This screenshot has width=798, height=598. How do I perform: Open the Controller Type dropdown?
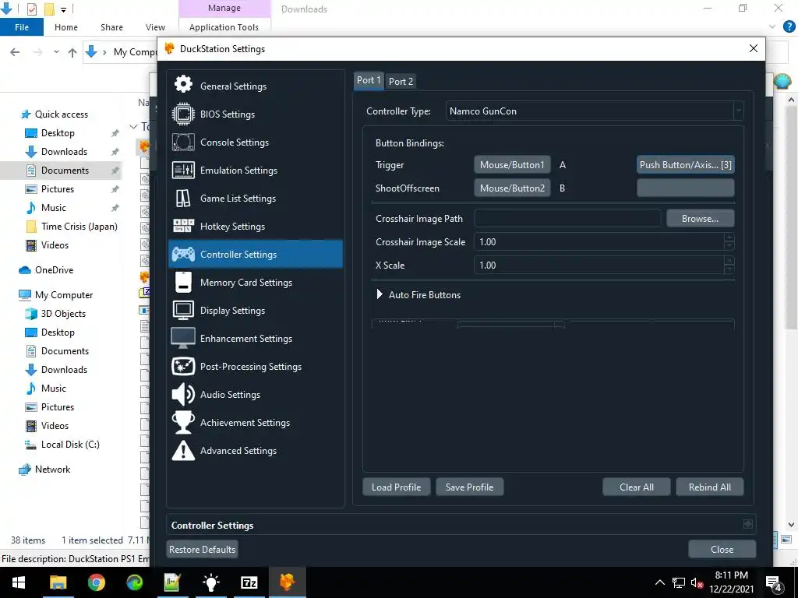[594, 111]
